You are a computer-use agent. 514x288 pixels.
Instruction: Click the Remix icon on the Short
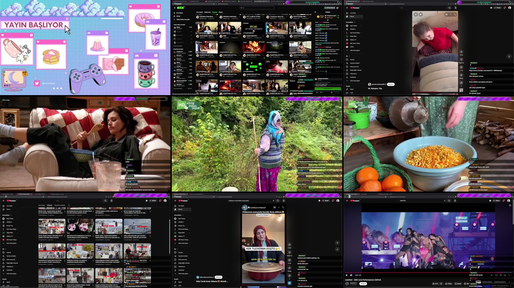coord(289,276)
